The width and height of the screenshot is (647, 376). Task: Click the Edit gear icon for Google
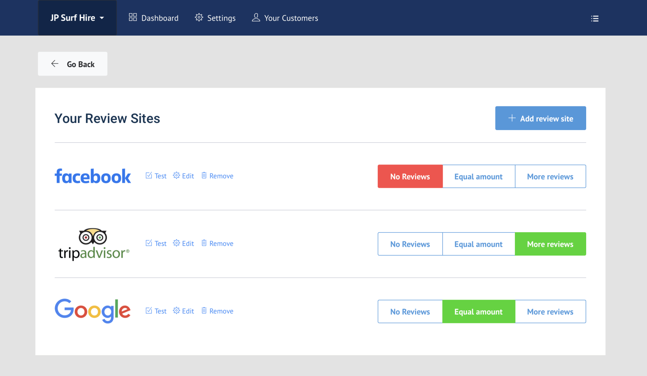point(177,310)
